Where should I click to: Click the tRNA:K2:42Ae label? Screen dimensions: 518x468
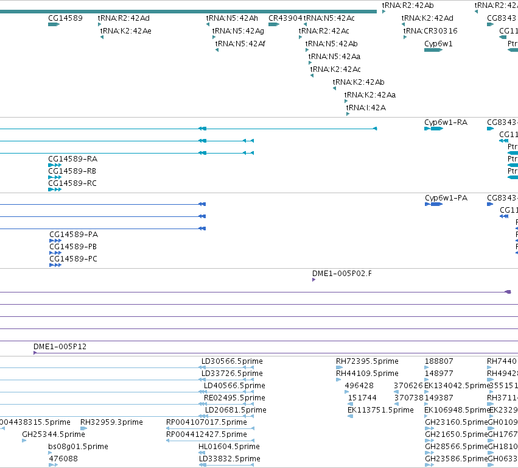[x=126, y=31]
